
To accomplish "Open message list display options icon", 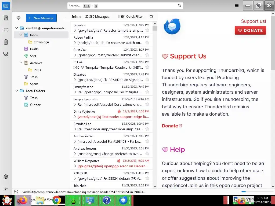I will point(151,16).
